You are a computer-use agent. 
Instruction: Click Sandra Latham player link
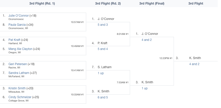coord(19,73)
